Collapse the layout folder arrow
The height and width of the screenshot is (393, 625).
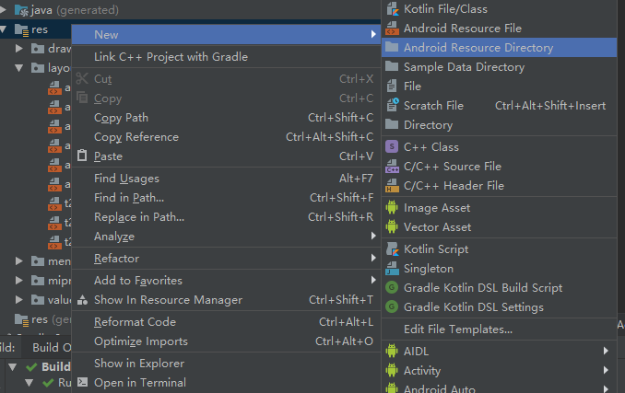coord(18,67)
